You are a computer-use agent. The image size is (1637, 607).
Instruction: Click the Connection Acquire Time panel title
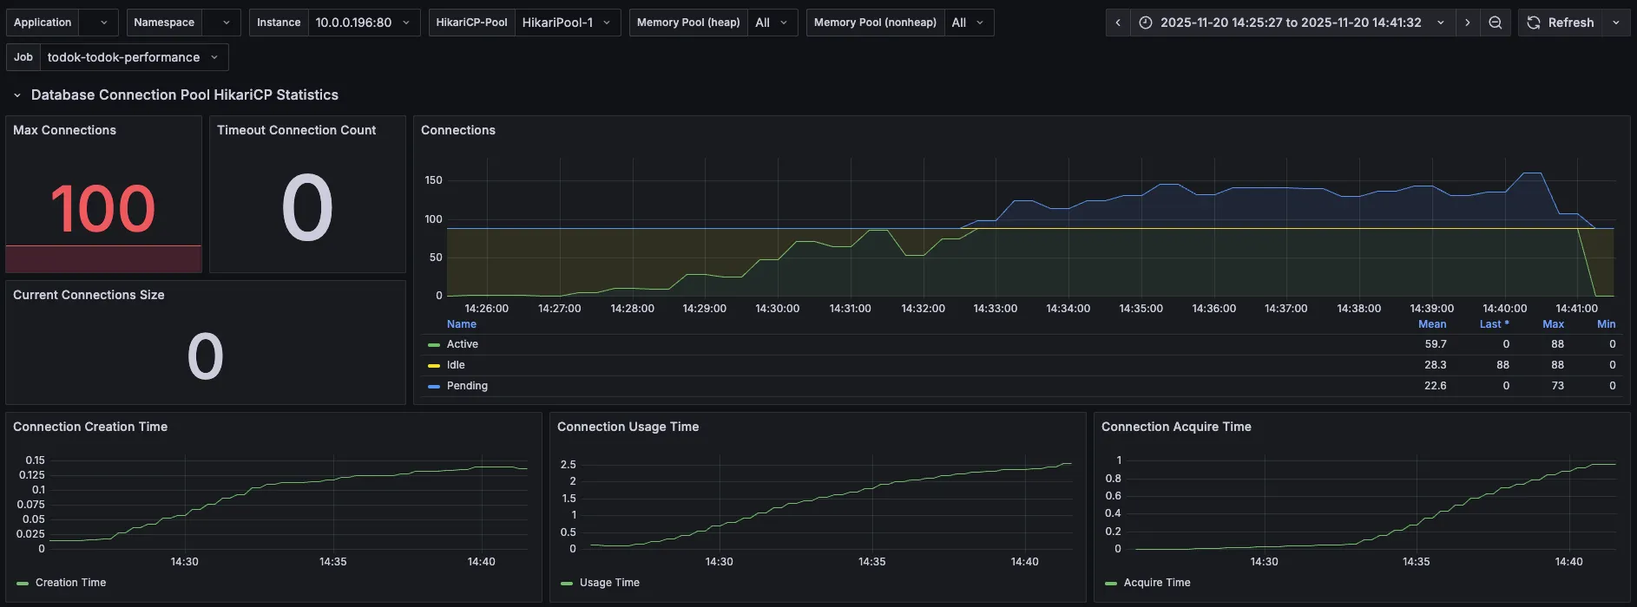pyautogui.click(x=1176, y=427)
